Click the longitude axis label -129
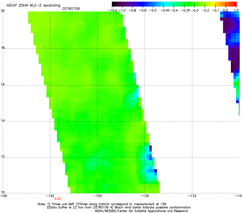Viewport: 242px width, 213px height. point(97,196)
